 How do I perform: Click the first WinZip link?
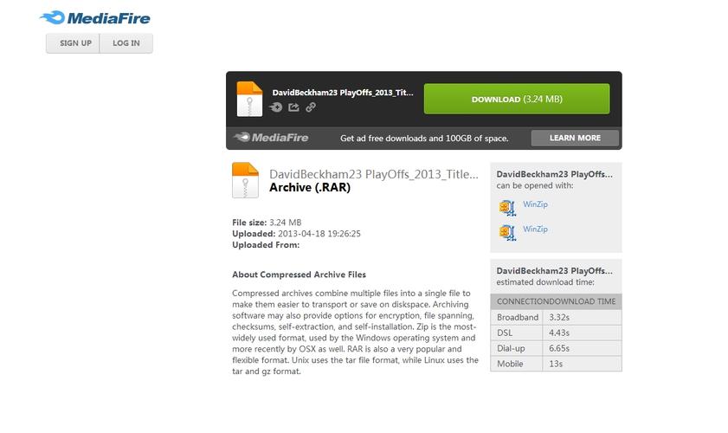coord(535,204)
